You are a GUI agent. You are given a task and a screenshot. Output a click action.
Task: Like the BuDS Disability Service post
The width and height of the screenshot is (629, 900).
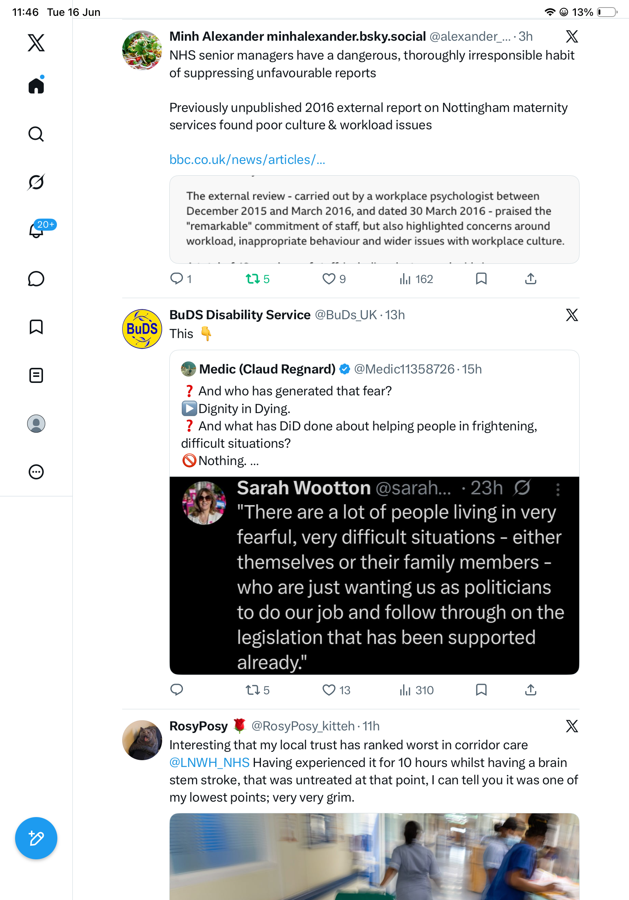click(x=336, y=690)
